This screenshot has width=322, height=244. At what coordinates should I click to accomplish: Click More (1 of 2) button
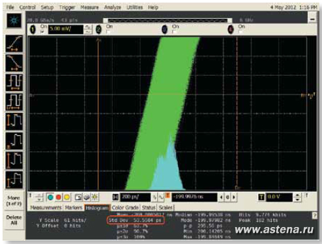pos(14,201)
